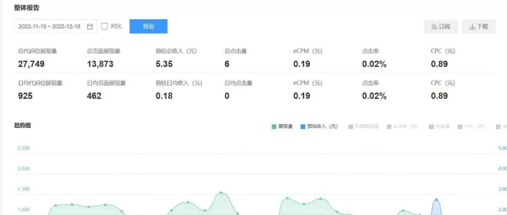
Task: Click the 预估总收入(元) label
Action: [176, 51]
